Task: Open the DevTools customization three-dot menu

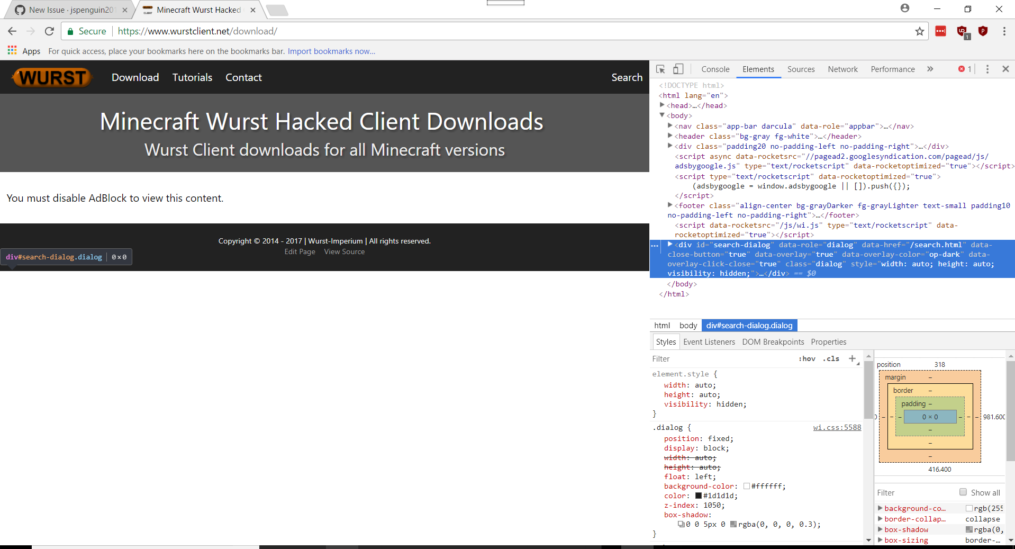Action: tap(986, 69)
